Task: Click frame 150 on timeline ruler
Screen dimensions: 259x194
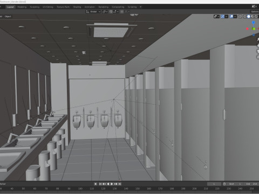Action: click(x=138, y=189)
